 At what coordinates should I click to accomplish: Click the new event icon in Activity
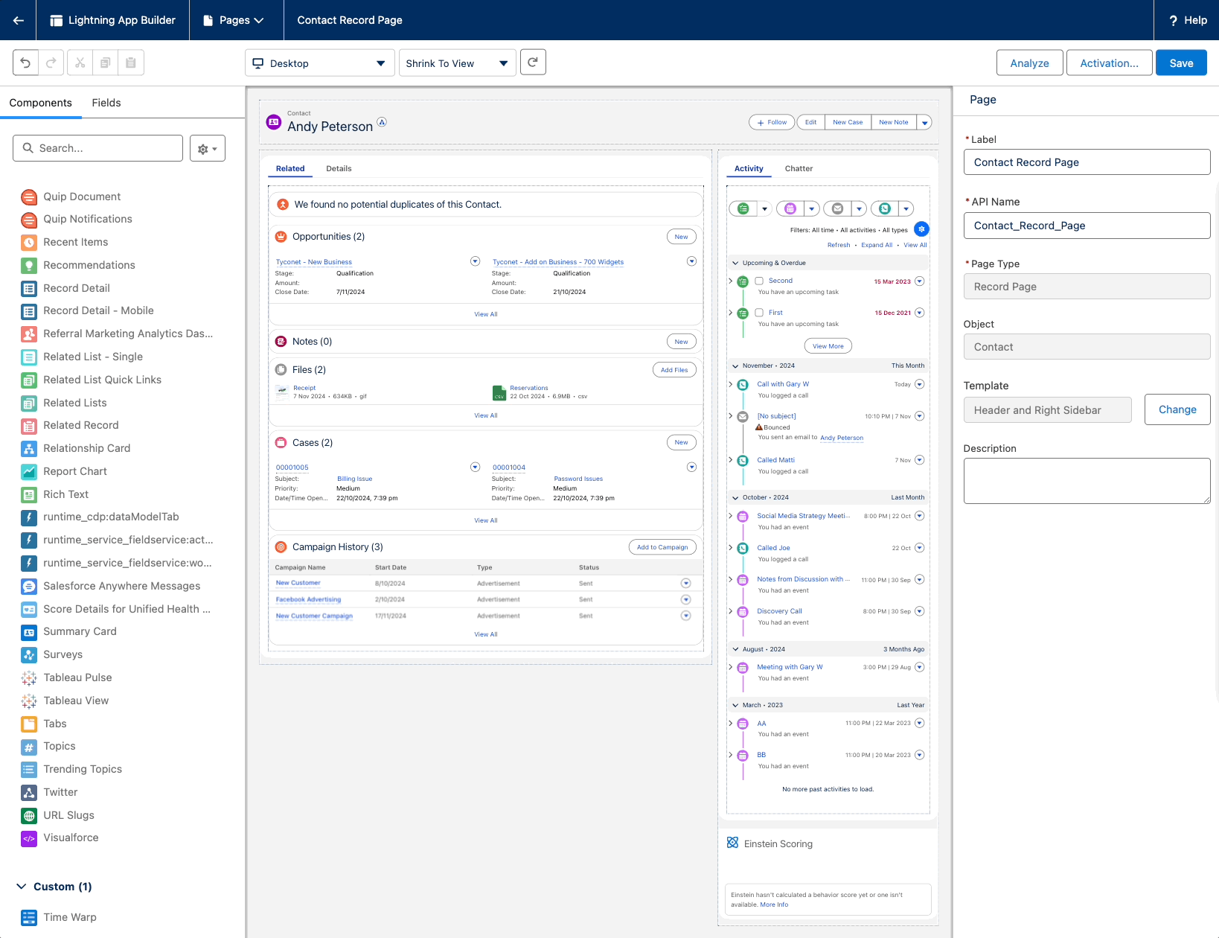pyautogui.click(x=790, y=208)
